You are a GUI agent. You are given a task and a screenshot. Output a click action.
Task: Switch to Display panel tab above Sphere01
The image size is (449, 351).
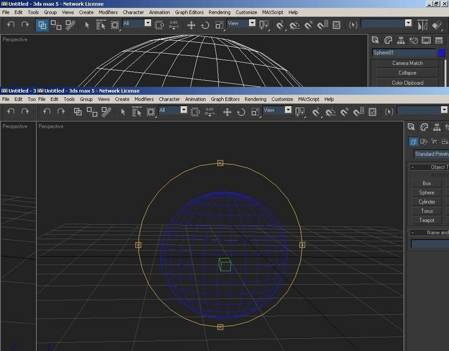(426, 40)
